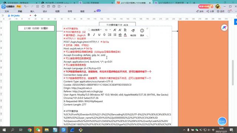The image size is (237, 133).
Task: Toggle Bold formatting
Action: coord(89,35)
